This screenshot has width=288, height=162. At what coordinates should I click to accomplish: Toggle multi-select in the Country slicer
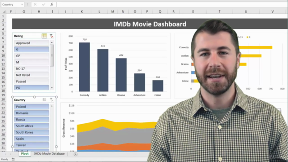[44, 100]
